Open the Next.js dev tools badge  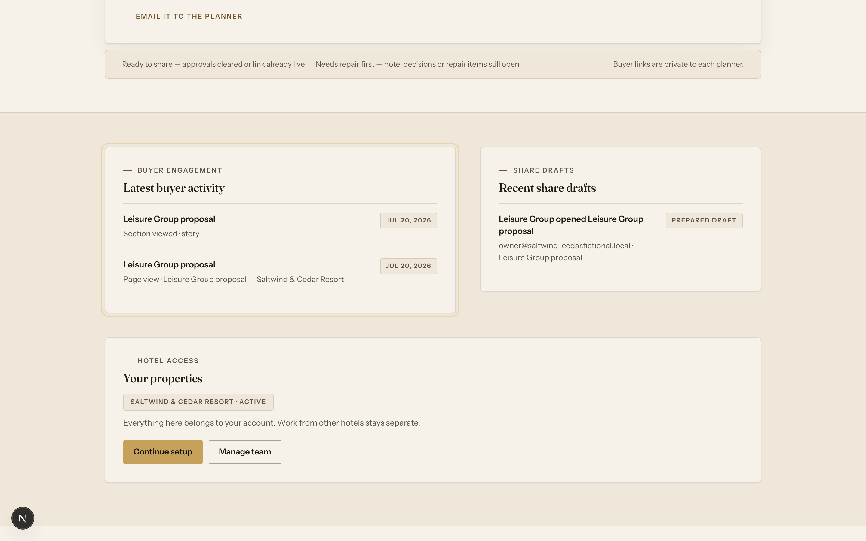coord(23,518)
